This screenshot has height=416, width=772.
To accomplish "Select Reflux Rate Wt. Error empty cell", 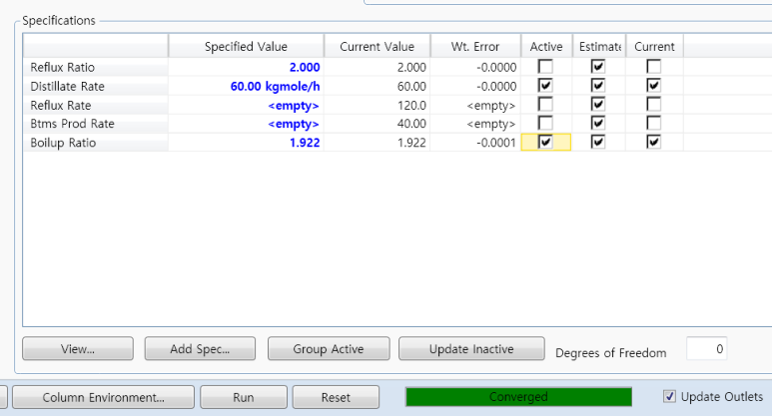I will 475,105.
